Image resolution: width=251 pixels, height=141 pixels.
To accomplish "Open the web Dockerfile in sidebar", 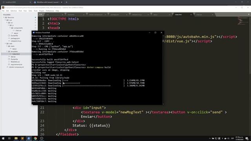I will click(x=14, y=59).
